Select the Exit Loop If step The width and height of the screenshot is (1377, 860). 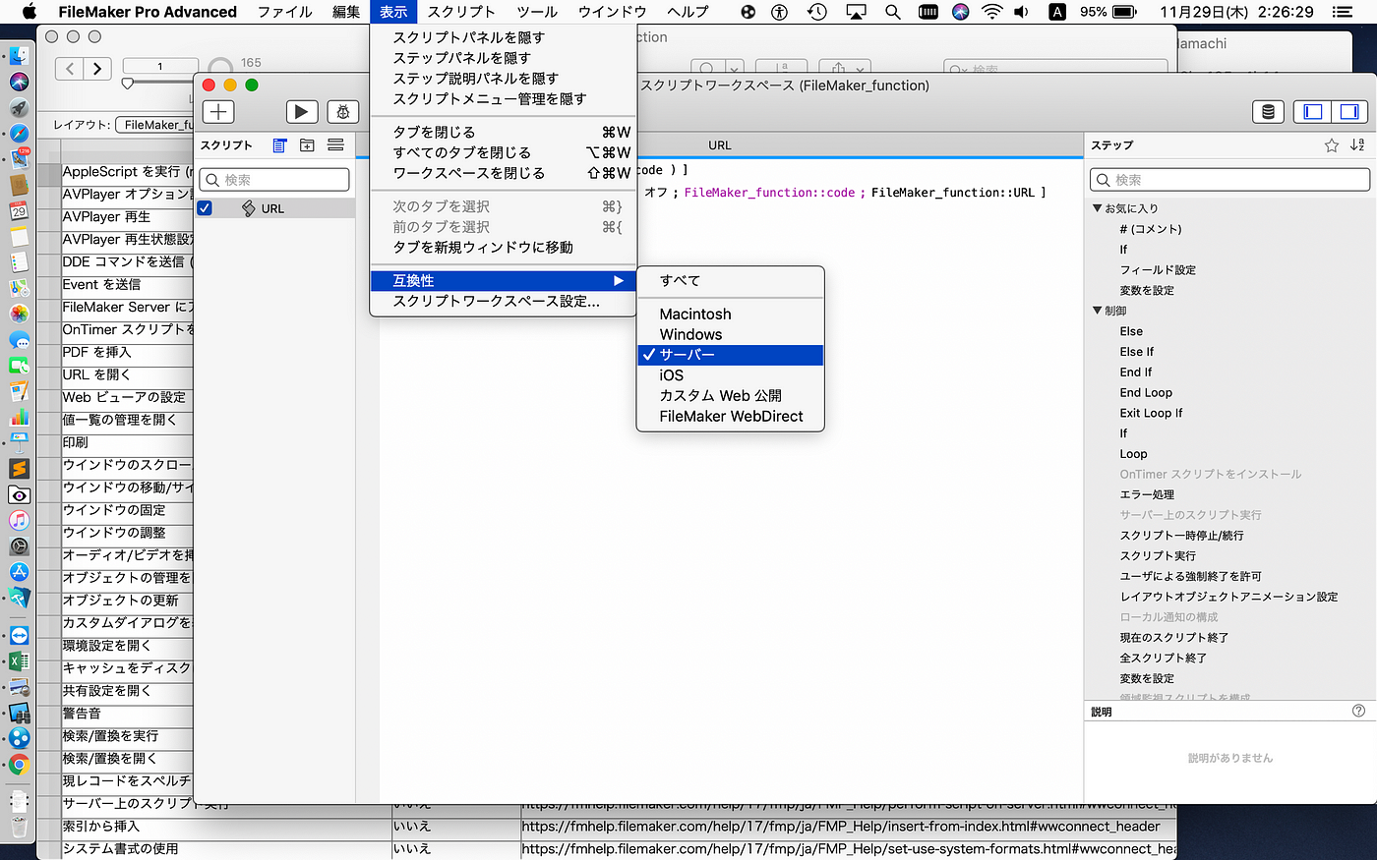point(1151,413)
